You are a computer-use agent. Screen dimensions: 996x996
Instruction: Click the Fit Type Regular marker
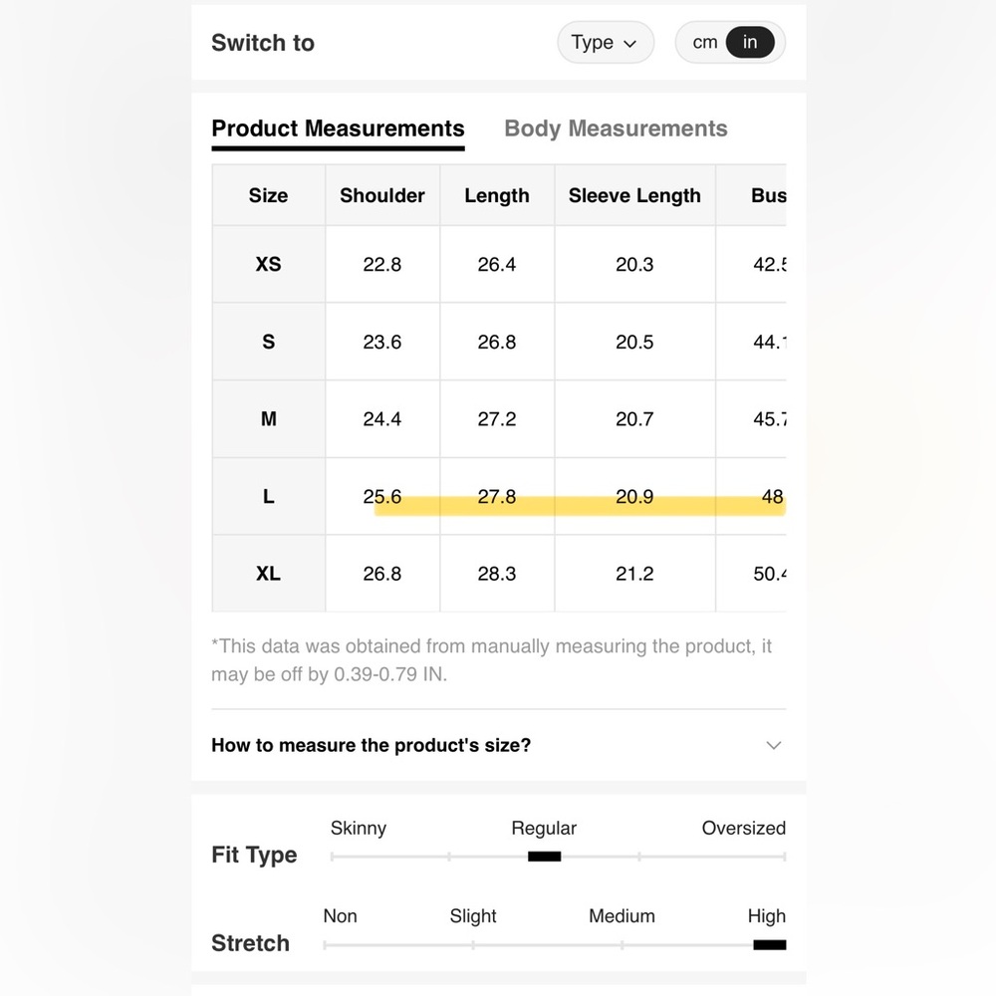pyautogui.click(x=545, y=857)
